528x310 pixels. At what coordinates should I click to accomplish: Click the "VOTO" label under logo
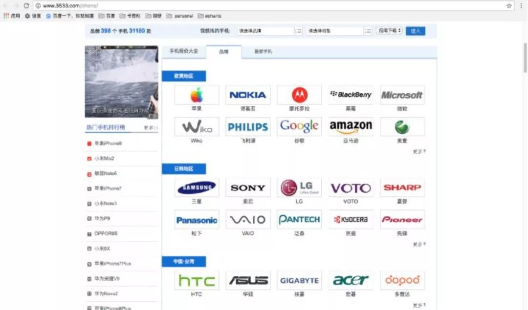click(351, 202)
